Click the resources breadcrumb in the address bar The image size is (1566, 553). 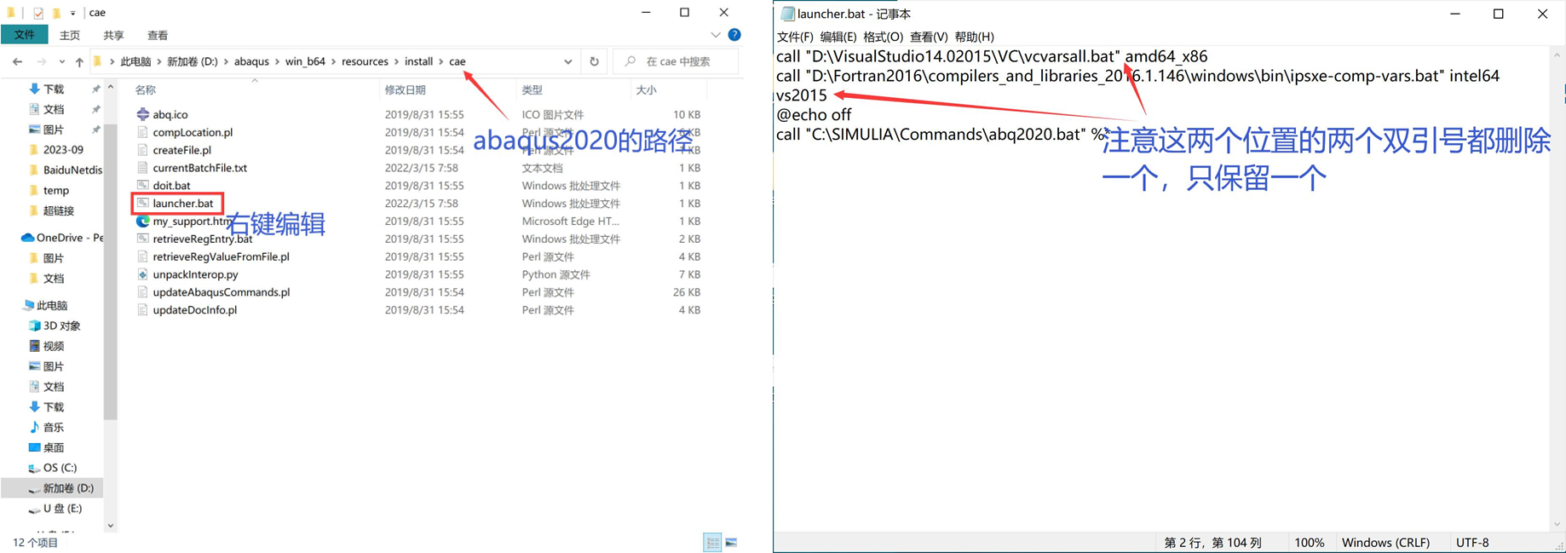(365, 61)
